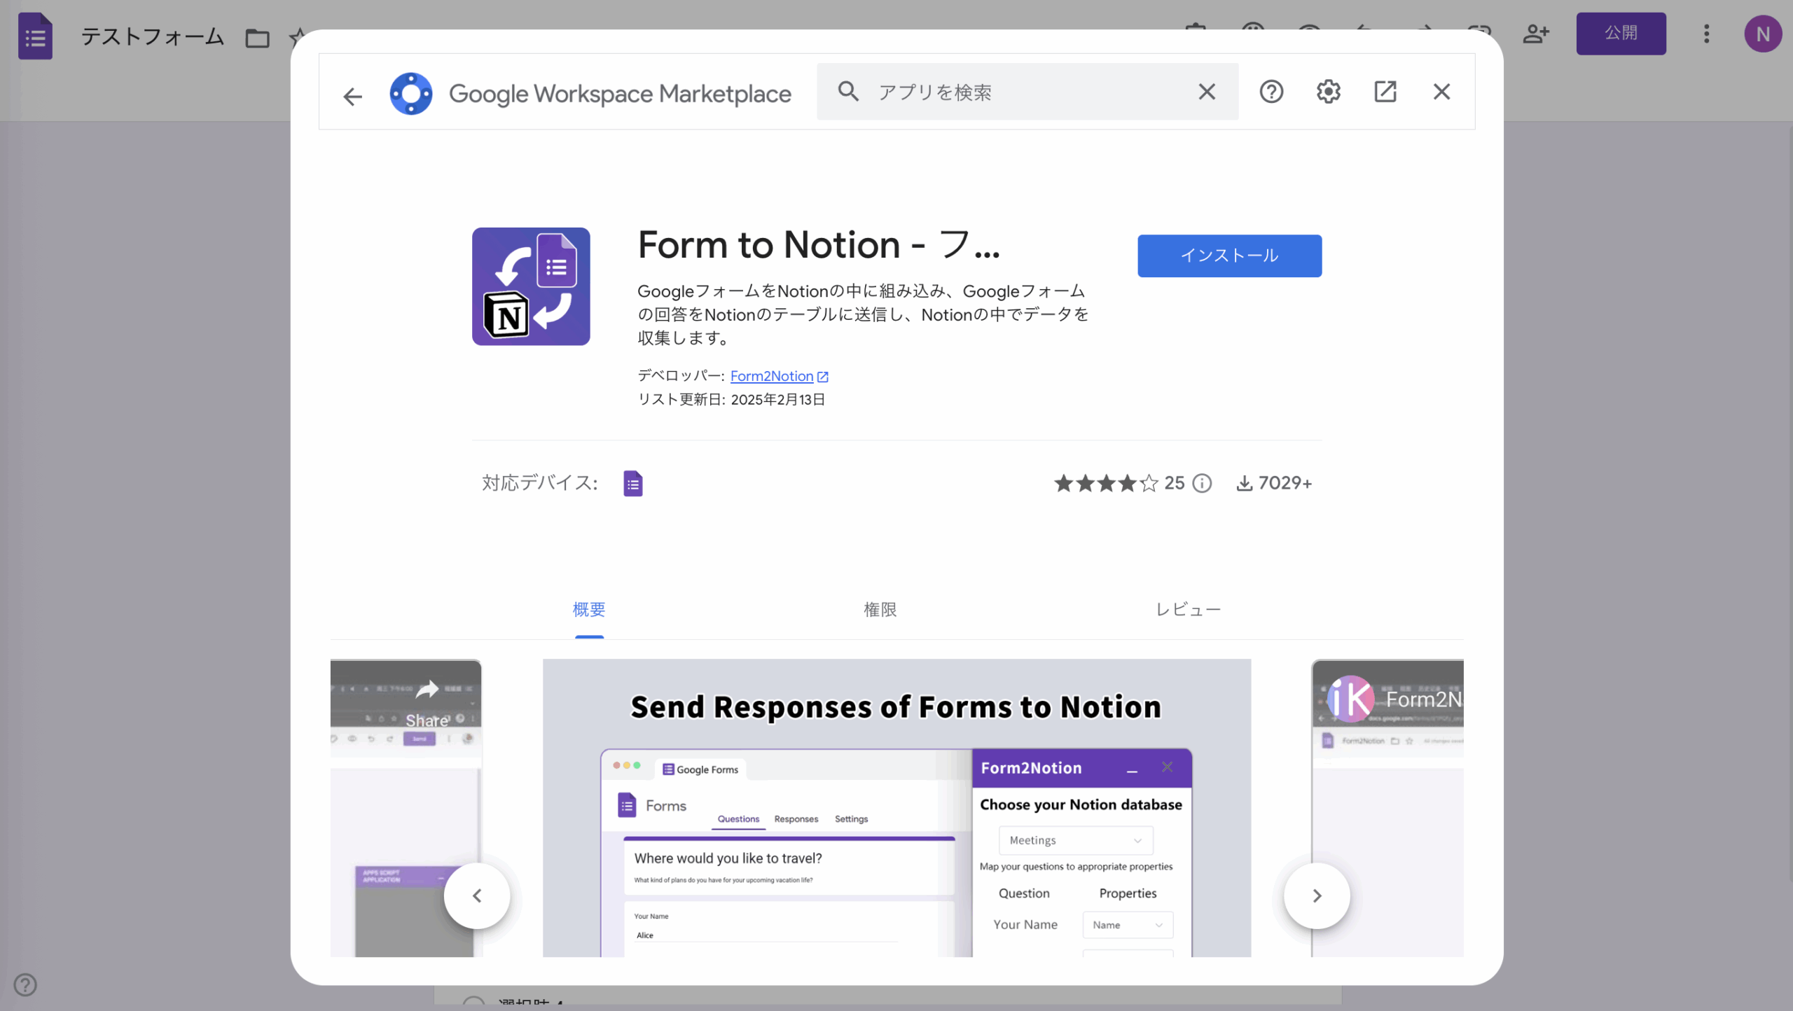Click the search magnifier icon
Image resolution: width=1793 pixels, height=1011 pixels.
click(x=848, y=92)
